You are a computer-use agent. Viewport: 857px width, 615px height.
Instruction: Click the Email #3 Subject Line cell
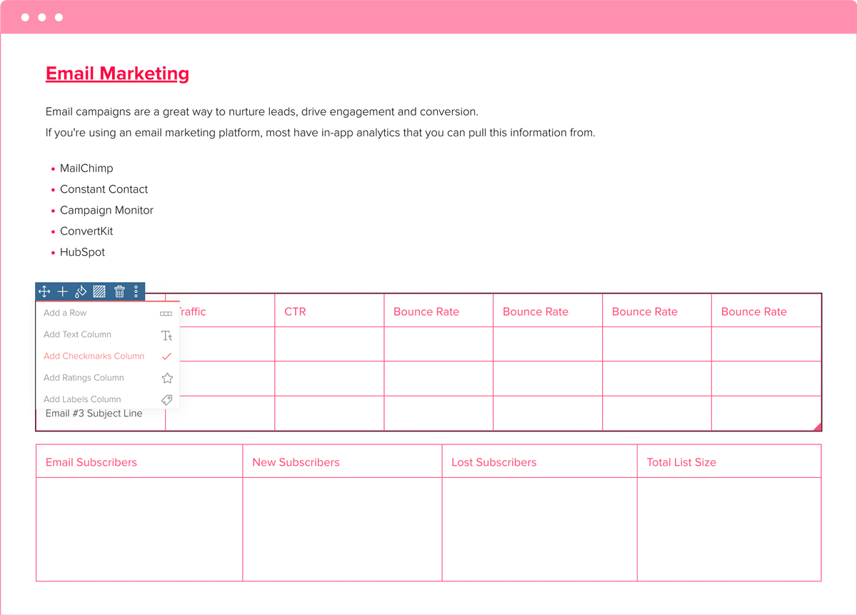click(95, 413)
